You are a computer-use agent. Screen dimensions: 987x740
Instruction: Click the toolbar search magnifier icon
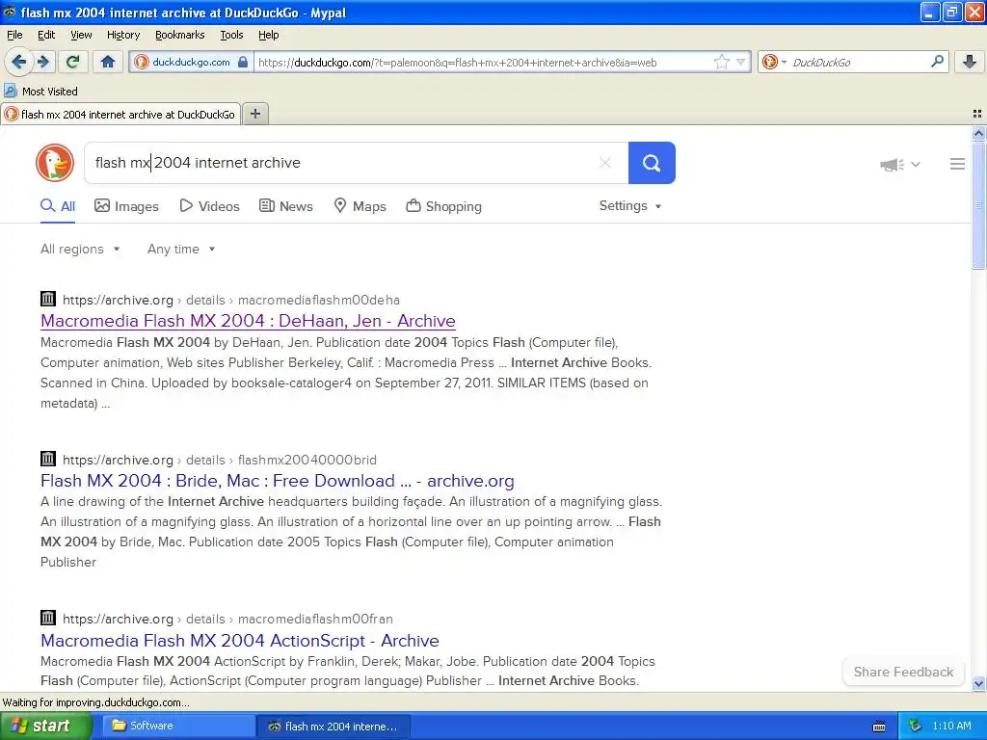[937, 62]
